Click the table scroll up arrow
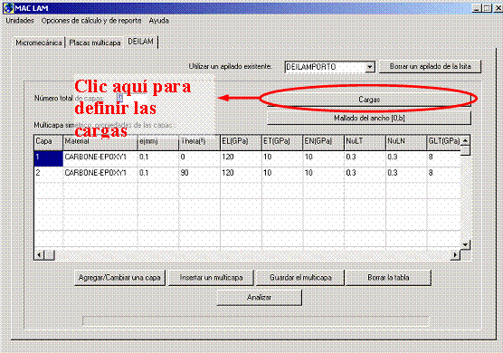Viewport: 503px width, 353px height. (465, 141)
